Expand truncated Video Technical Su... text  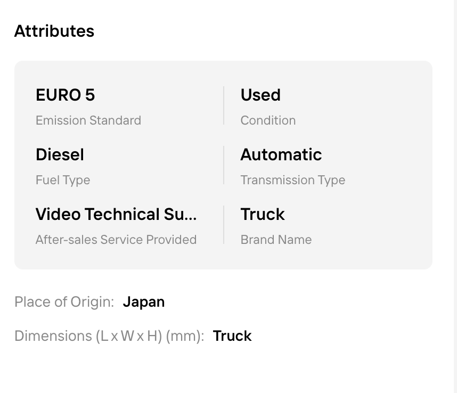(x=116, y=214)
